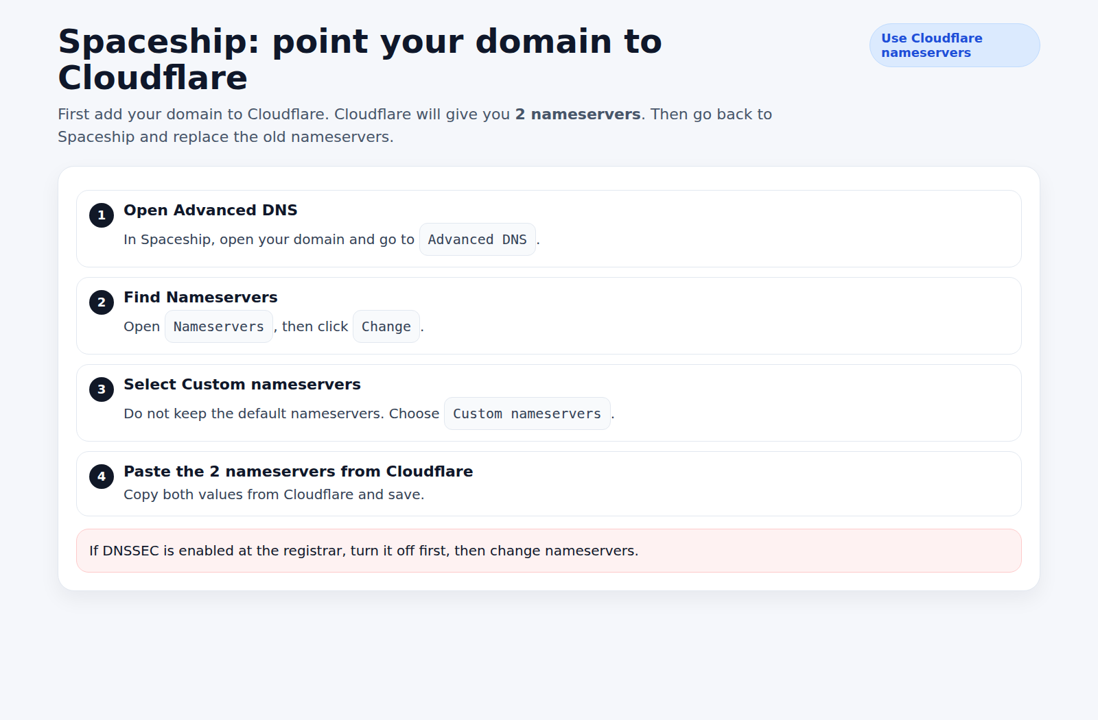Screen dimensions: 1098x720
Task: Click the main Spaceship page title
Action: pyautogui.click(x=360, y=58)
